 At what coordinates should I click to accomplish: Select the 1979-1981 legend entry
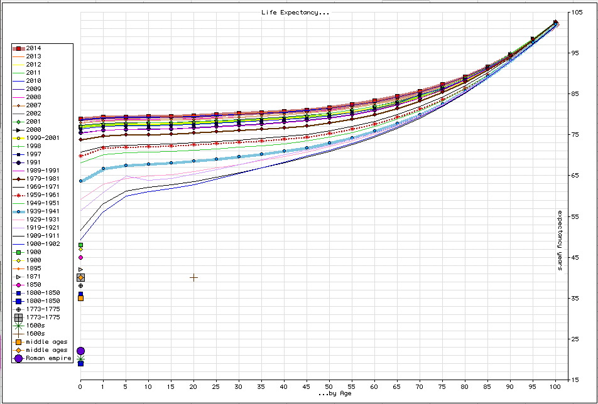coord(43,179)
